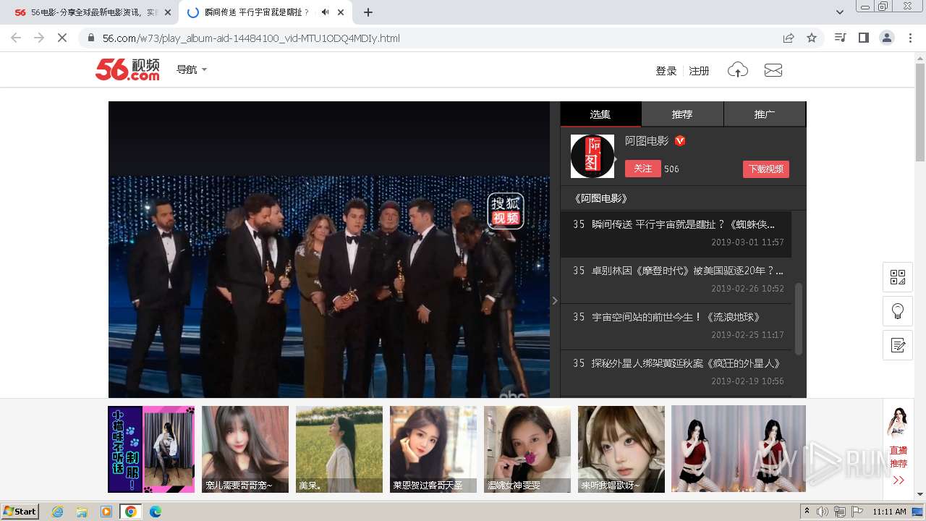
Task: Open the media control icon
Action: pos(840,38)
